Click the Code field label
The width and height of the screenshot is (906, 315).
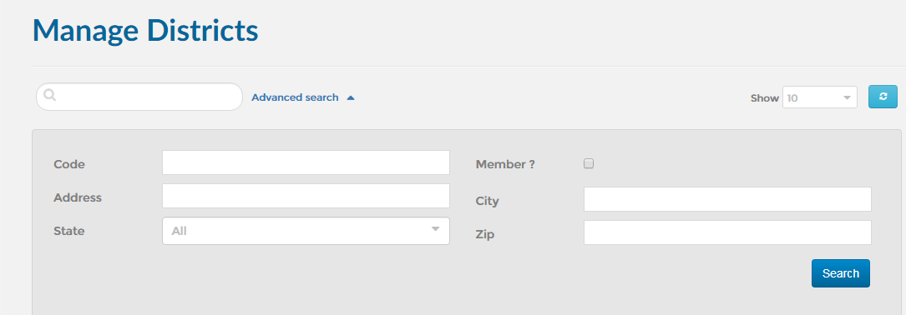(68, 164)
